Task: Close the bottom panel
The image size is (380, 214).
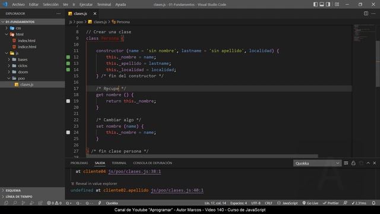Action: [375, 163]
